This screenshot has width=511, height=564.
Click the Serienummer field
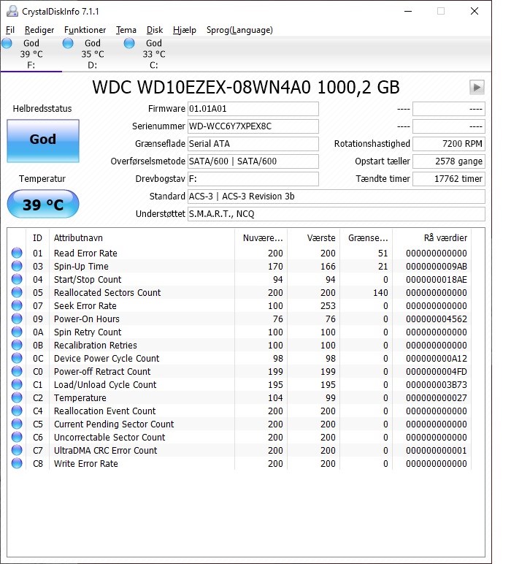point(253,126)
